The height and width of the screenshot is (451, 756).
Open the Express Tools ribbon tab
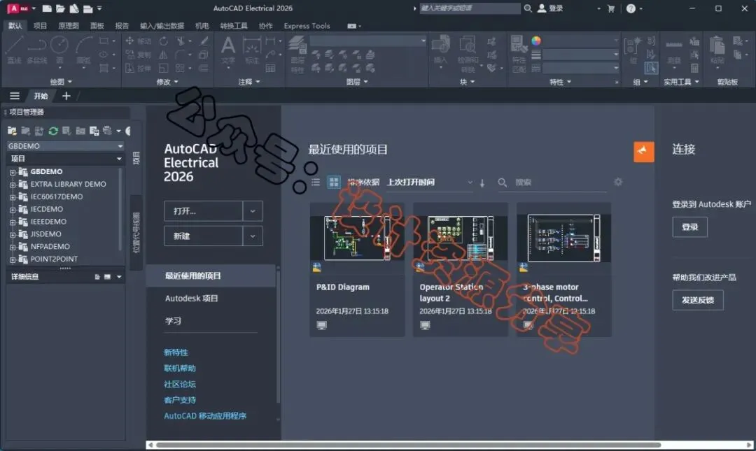[307, 26]
